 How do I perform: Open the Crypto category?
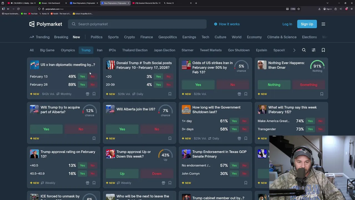pos(130,37)
